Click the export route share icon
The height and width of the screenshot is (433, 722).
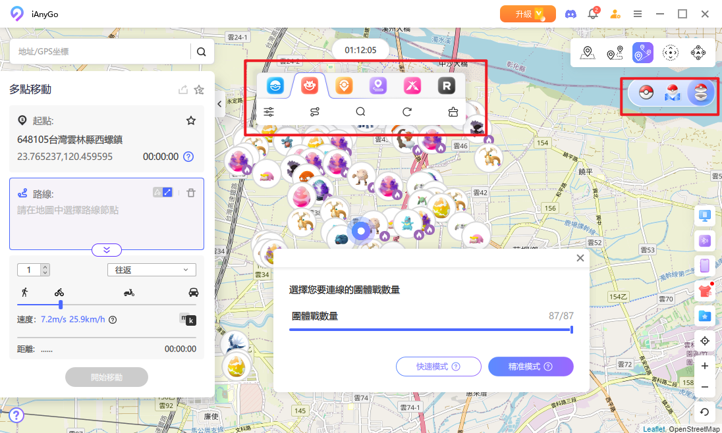(x=182, y=89)
